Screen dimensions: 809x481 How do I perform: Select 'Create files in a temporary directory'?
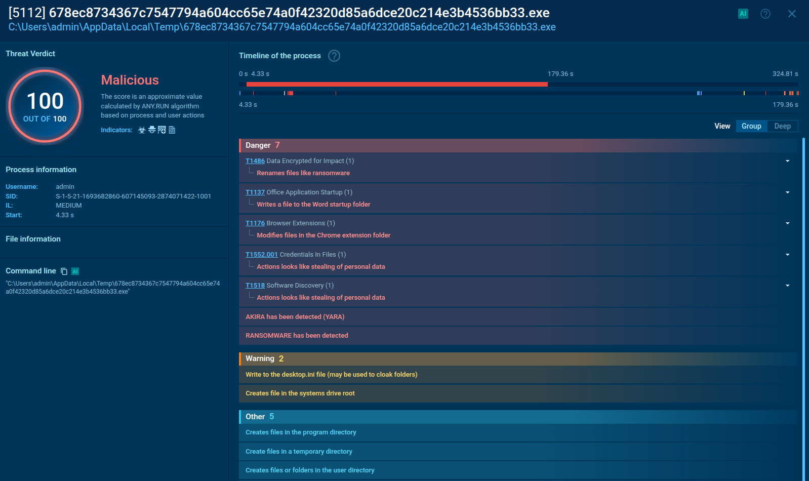(x=518, y=452)
